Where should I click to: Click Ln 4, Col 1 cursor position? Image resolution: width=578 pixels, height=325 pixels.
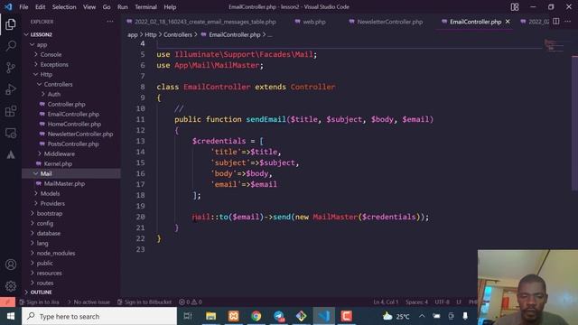pyautogui.click(x=386, y=302)
